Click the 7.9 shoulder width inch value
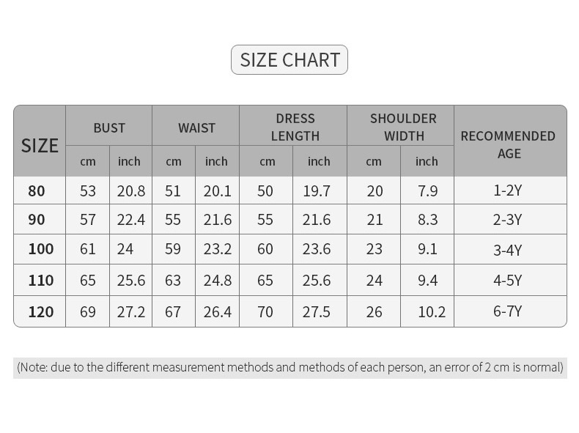The width and height of the screenshot is (579, 433). point(427,191)
